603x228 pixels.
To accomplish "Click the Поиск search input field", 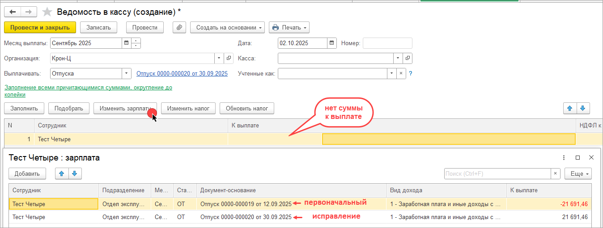I will point(497,173).
